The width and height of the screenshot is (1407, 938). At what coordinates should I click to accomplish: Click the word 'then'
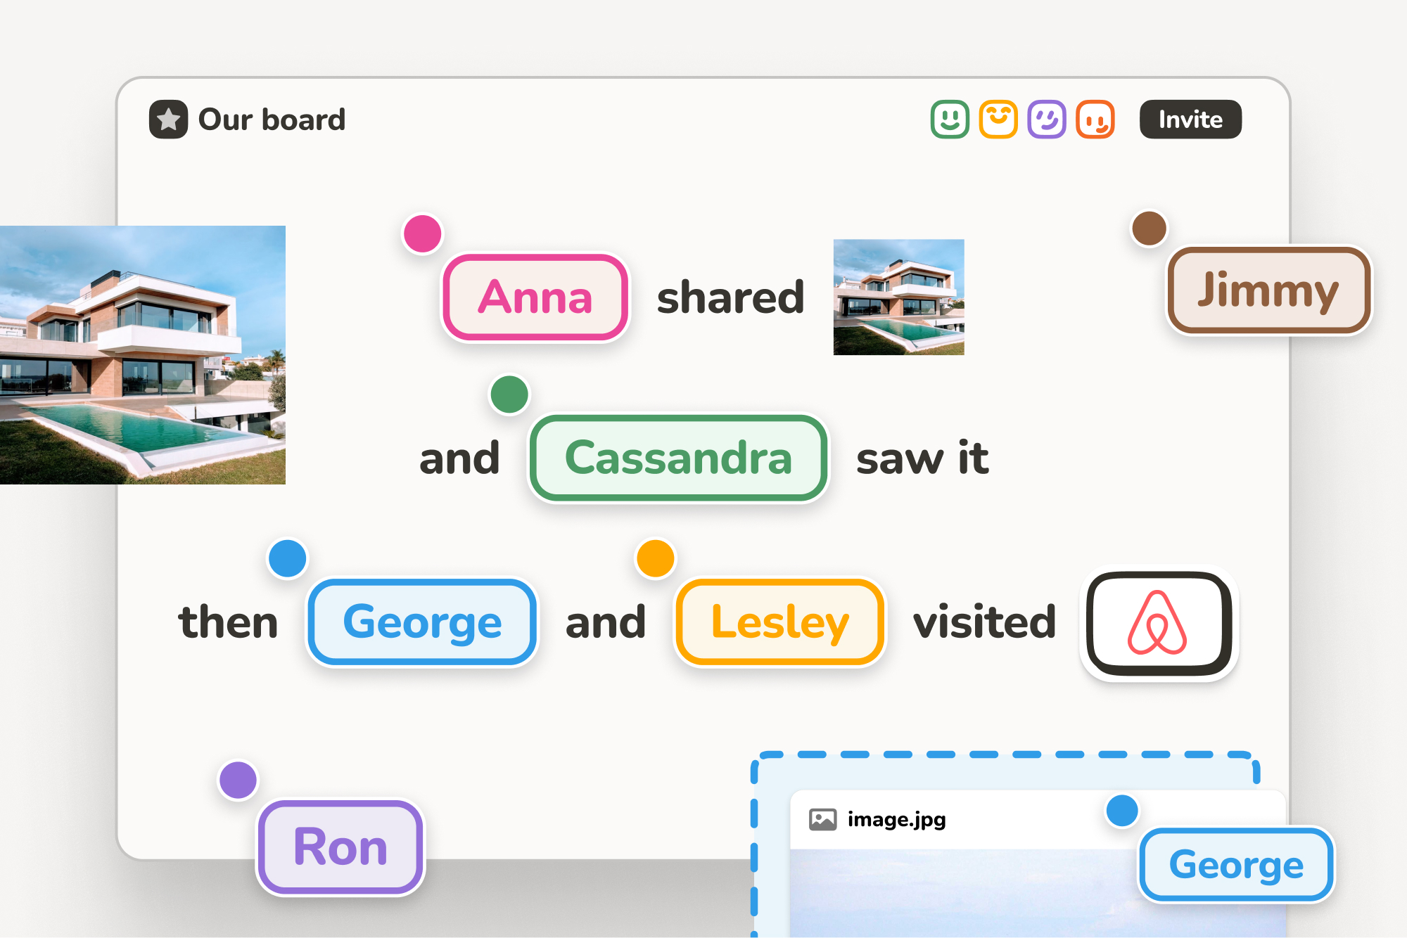pyautogui.click(x=229, y=622)
